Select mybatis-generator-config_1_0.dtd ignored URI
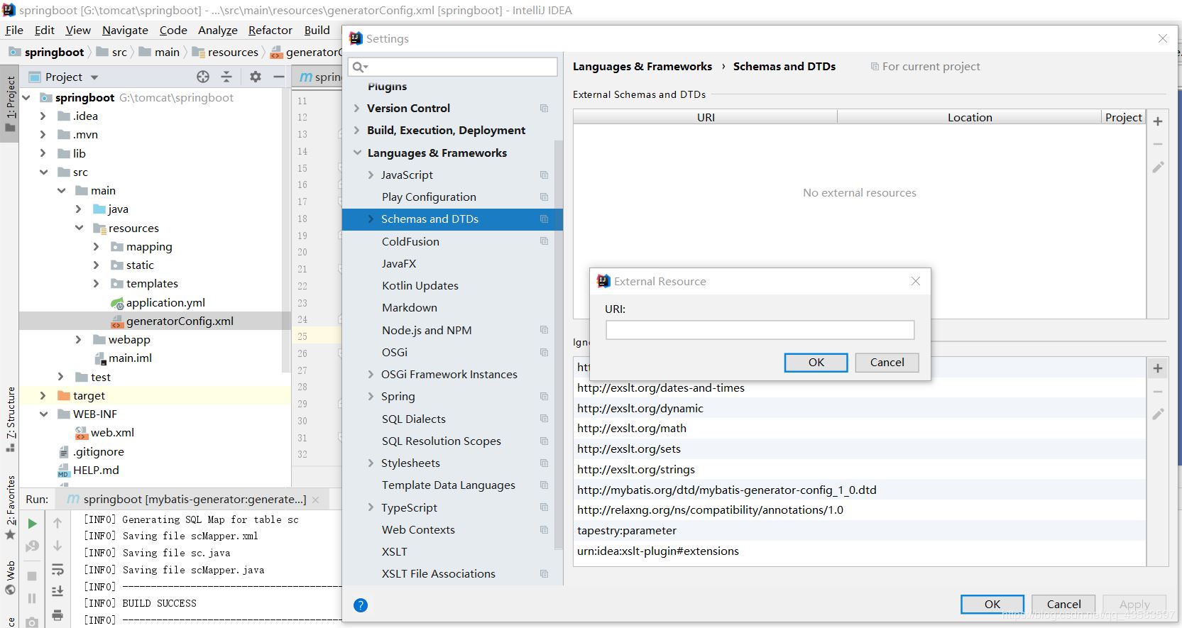The height and width of the screenshot is (628, 1182). point(859,490)
